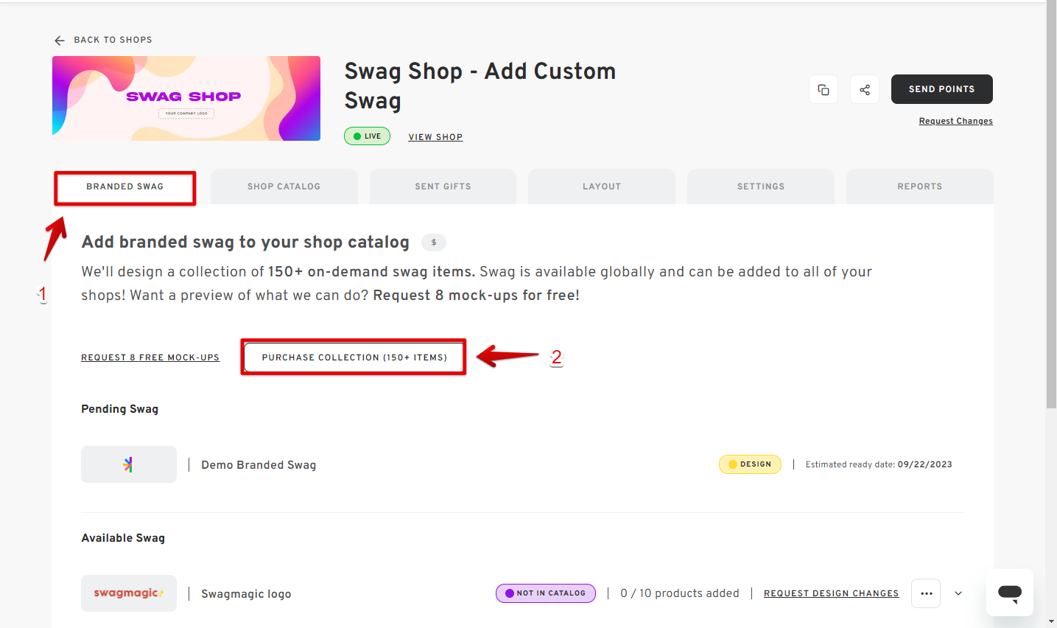Select the Settings tab
The image size is (1057, 628).
(x=760, y=186)
